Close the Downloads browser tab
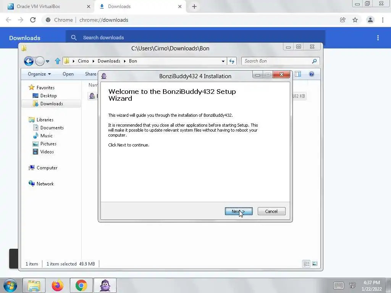 (180, 6)
